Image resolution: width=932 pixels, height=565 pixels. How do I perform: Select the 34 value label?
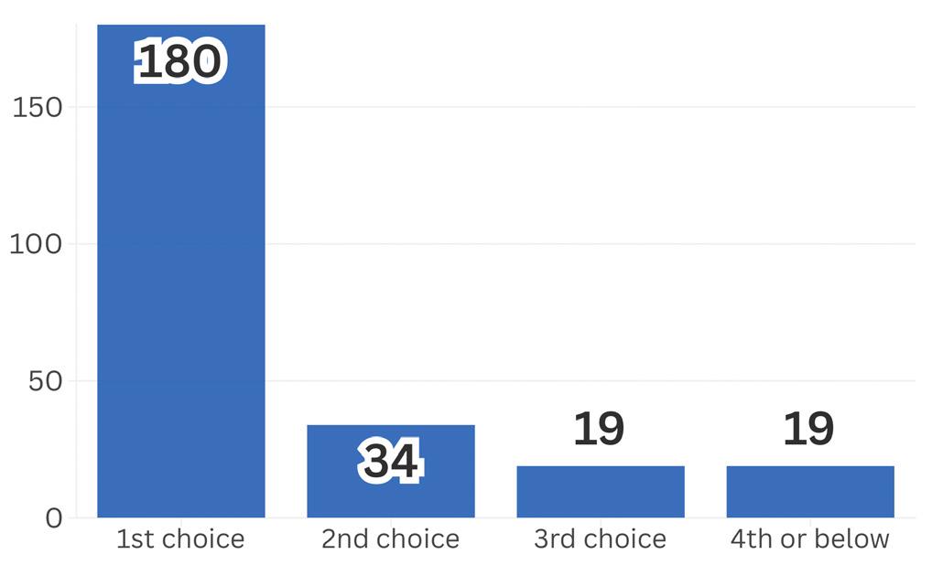(391, 461)
